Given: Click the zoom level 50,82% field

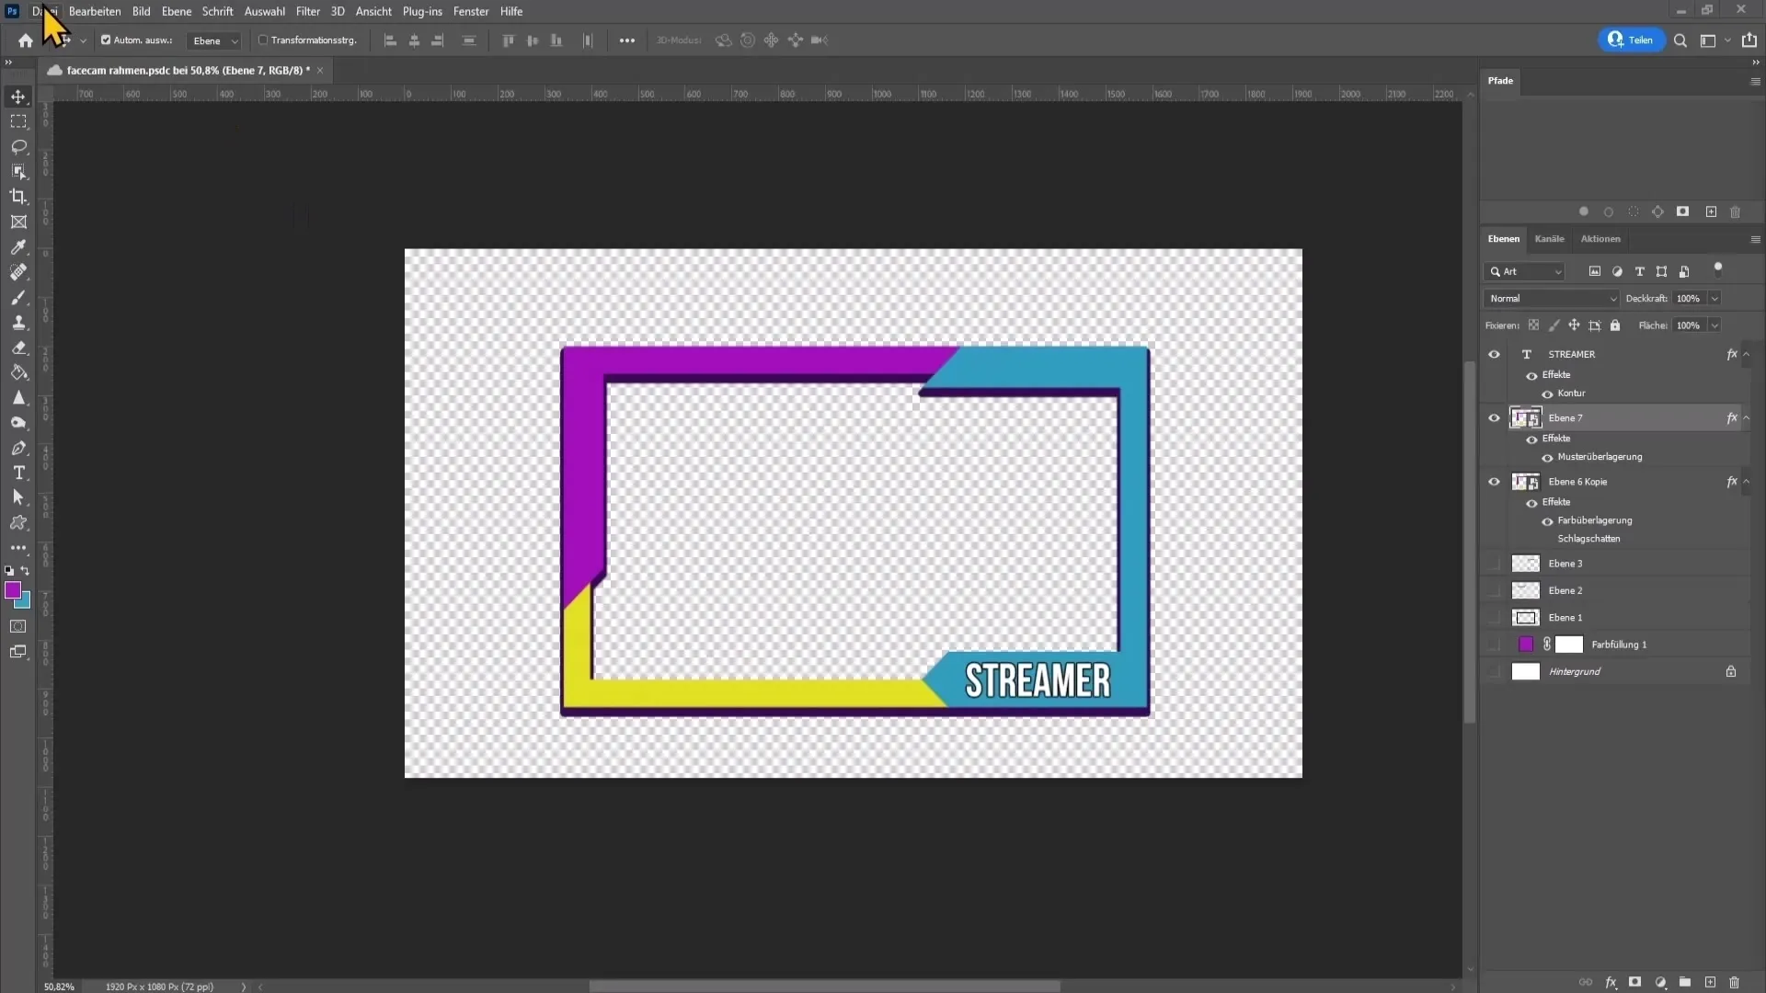Looking at the screenshot, I should [x=60, y=987].
